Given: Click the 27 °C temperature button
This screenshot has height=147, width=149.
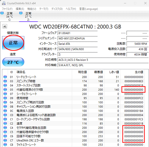Looking at the screenshot, I should tap(13, 62).
